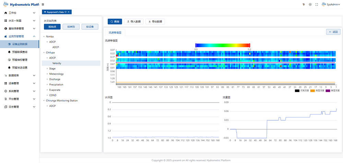
Task: Toggle 底层深度 orange legend item
Action: point(315,91)
